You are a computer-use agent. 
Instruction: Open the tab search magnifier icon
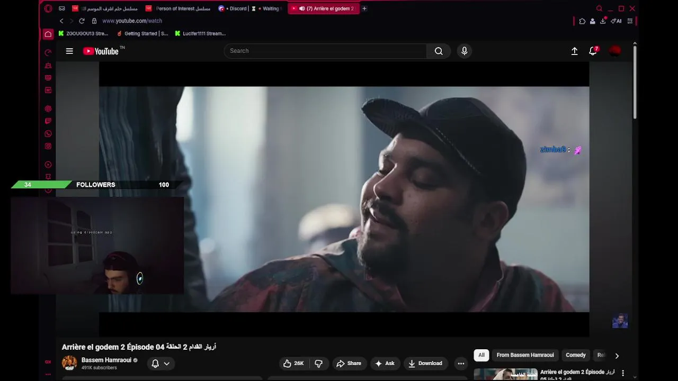click(599, 8)
